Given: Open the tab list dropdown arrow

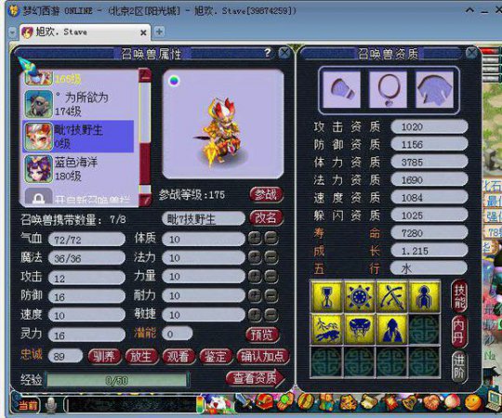Looking at the screenshot, I should [12, 33].
